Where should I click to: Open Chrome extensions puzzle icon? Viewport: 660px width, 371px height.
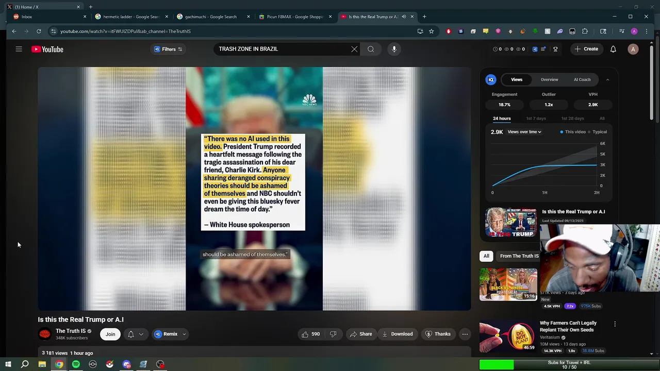coord(585,31)
